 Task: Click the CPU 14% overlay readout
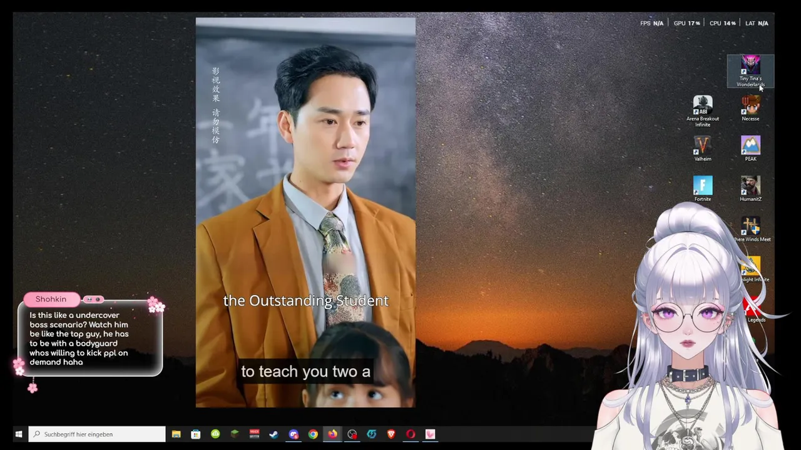722,23
